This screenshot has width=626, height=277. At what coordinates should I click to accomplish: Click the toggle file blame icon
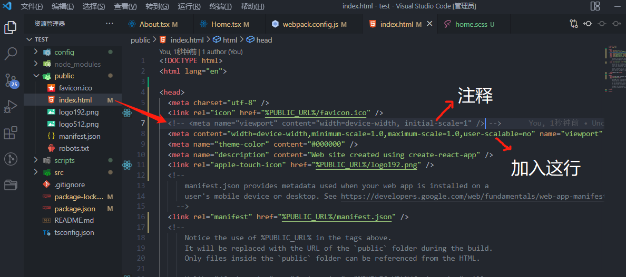tap(588, 24)
